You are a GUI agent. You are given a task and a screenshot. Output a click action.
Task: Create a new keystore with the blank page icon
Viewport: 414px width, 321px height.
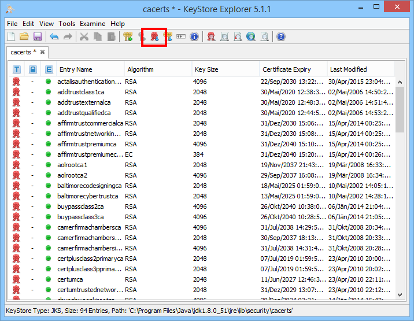click(x=11, y=36)
